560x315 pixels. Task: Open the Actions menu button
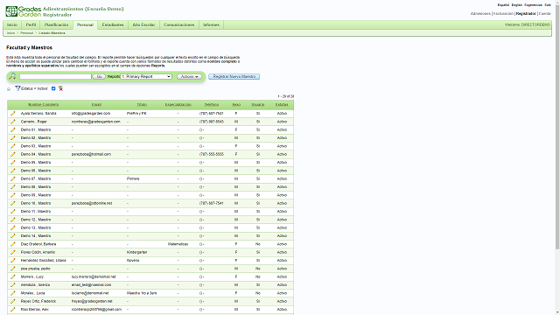189,76
